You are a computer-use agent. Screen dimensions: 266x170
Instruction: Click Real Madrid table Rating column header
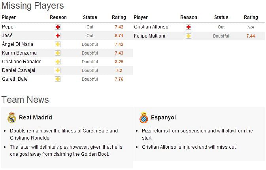(119, 17)
